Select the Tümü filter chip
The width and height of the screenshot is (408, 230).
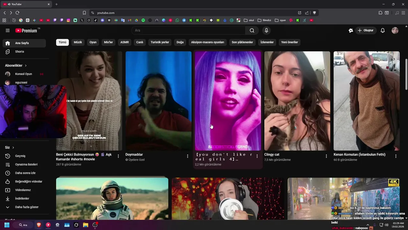click(x=62, y=42)
